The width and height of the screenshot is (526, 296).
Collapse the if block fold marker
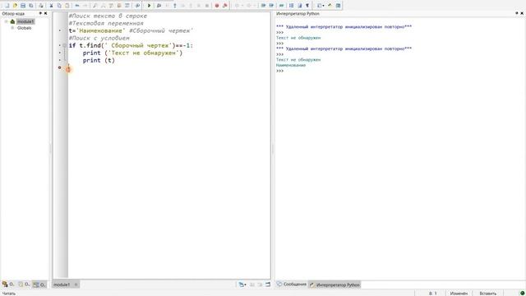coord(64,45)
